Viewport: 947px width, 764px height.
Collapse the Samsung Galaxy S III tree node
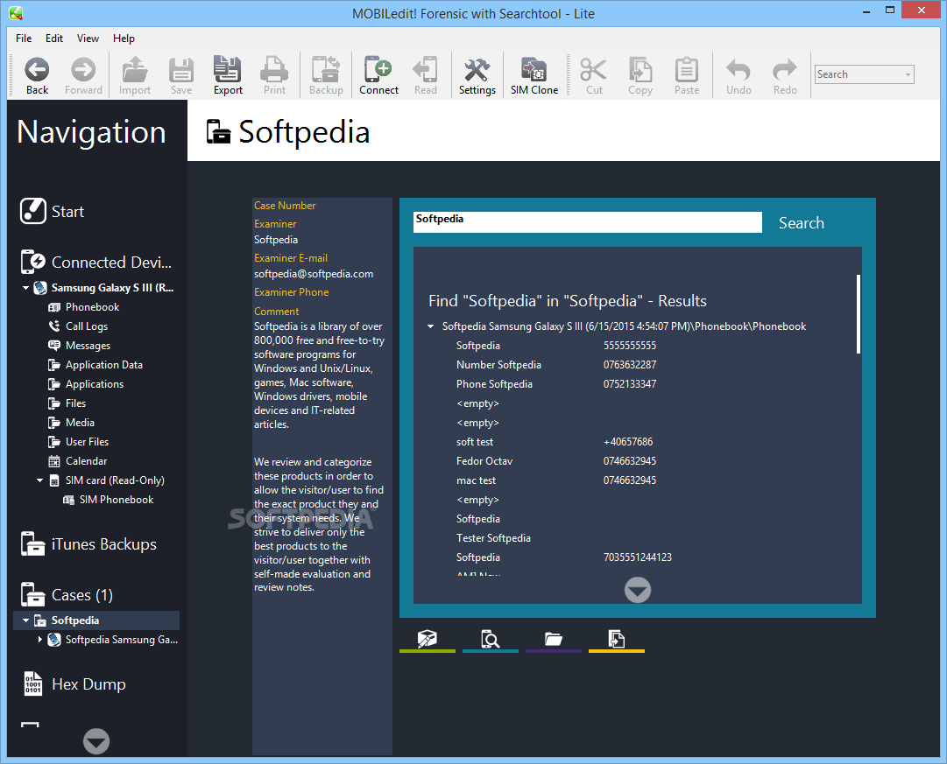[x=25, y=288]
